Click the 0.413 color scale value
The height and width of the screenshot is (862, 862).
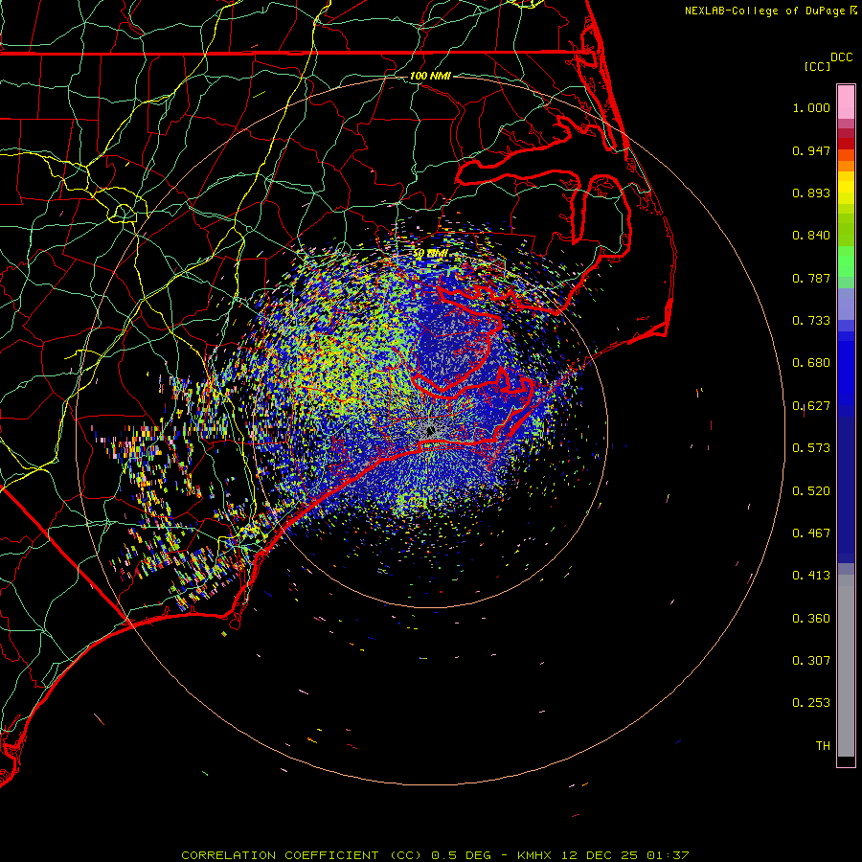[811, 576]
